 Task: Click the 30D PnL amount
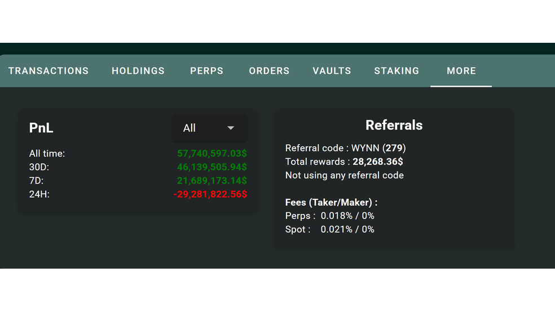212,167
